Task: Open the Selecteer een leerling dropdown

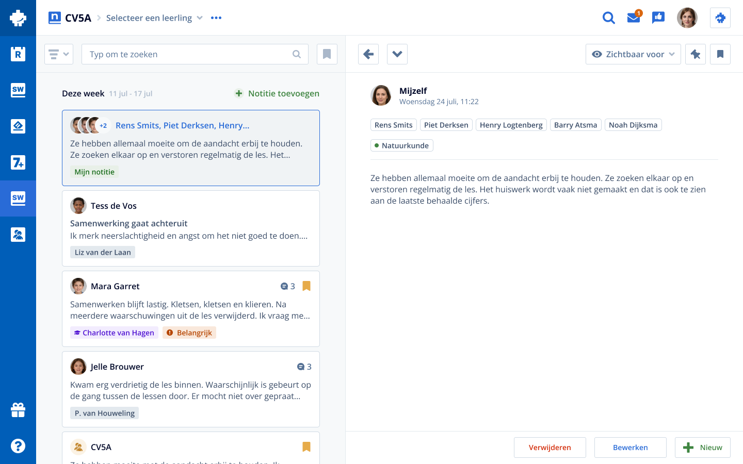Action: pos(154,18)
